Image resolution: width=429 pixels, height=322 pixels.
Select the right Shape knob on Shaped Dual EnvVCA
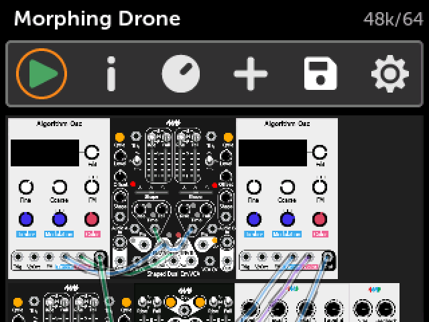[x=226, y=198]
